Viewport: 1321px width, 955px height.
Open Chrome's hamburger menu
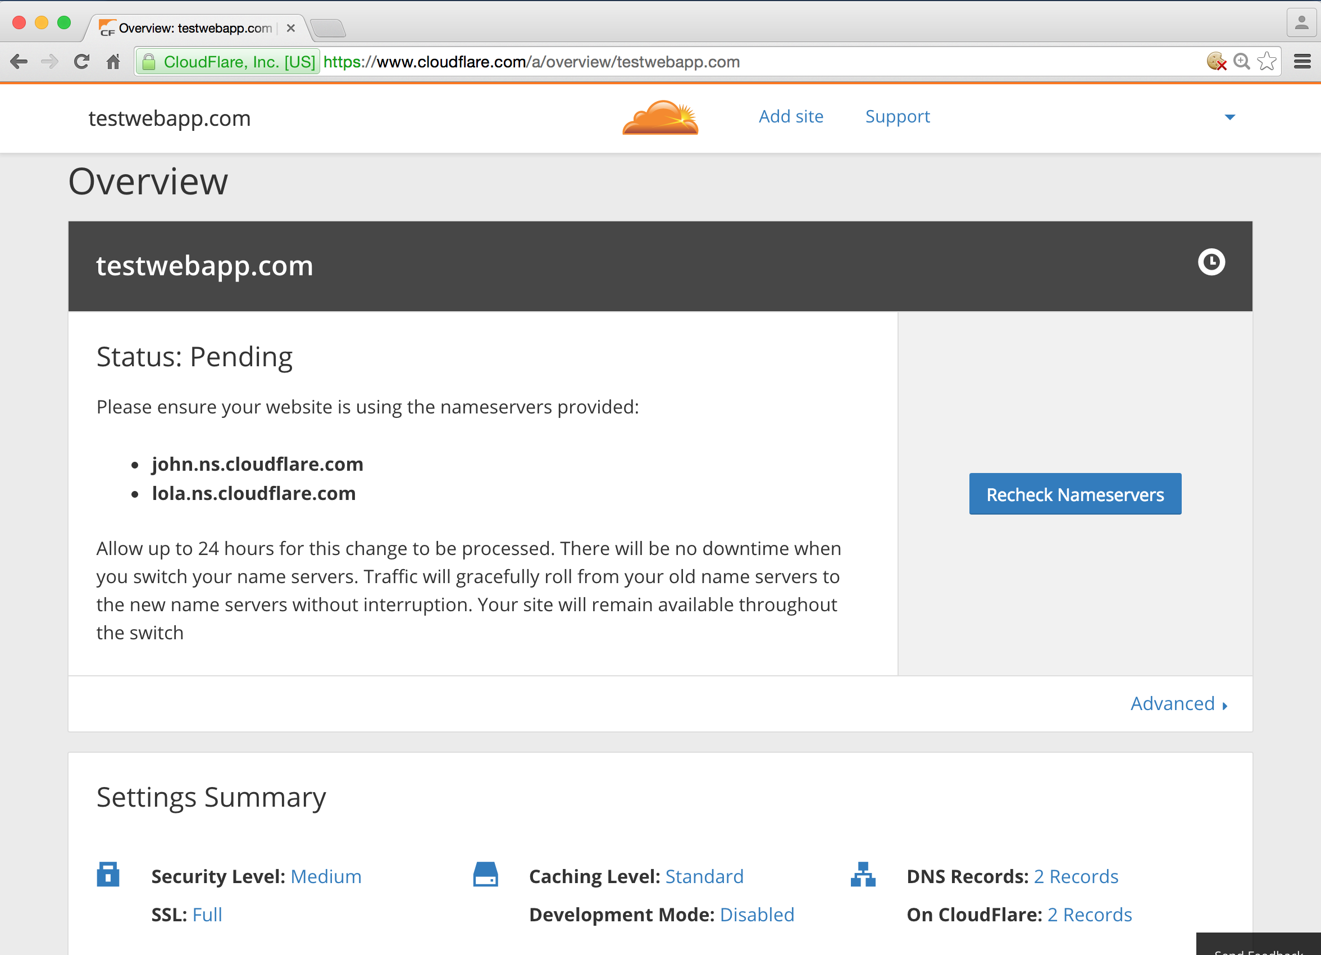point(1302,62)
